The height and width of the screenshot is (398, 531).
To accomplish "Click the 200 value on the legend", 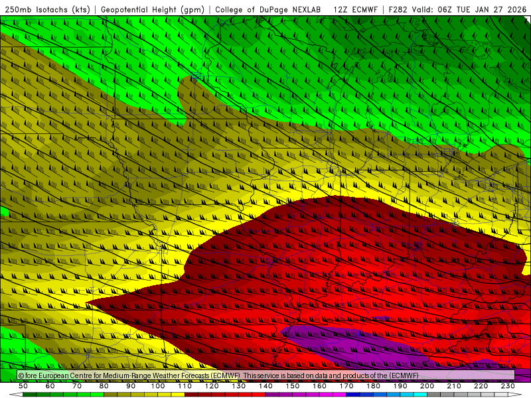I will 427,386.
